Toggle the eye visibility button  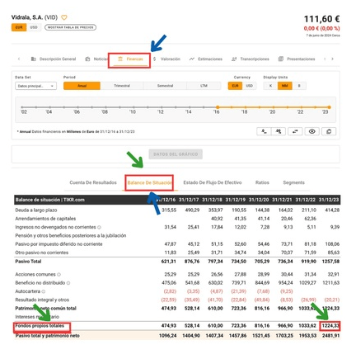click(x=311, y=131)
